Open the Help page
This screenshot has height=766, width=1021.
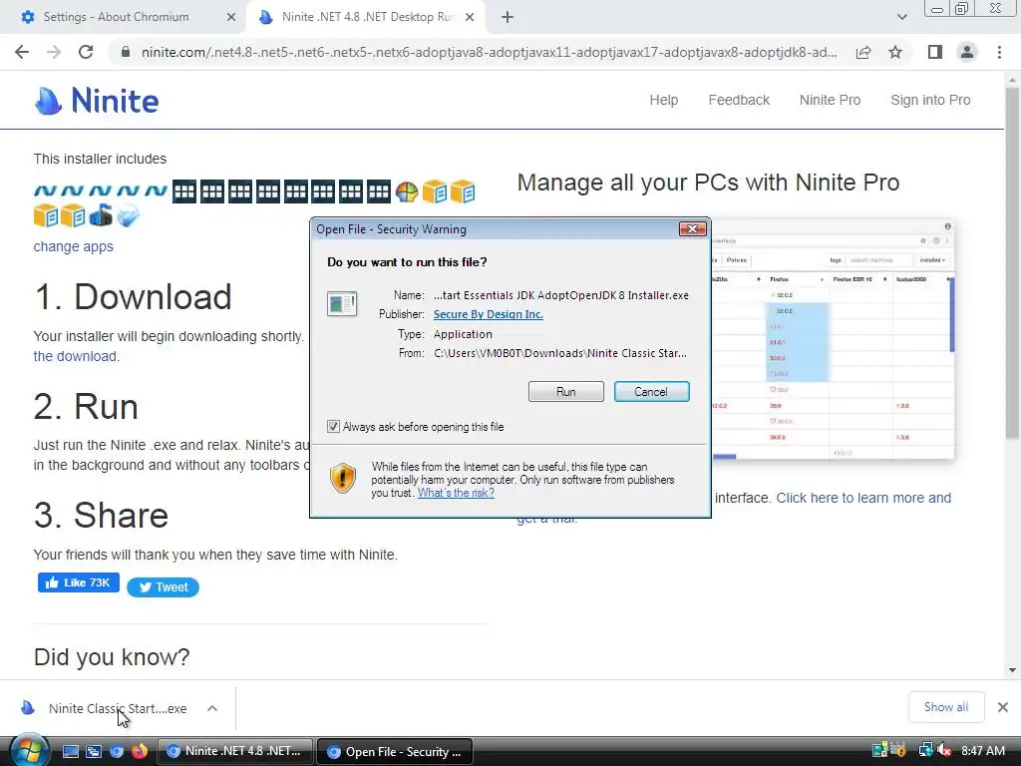click(x=663, y=100)
